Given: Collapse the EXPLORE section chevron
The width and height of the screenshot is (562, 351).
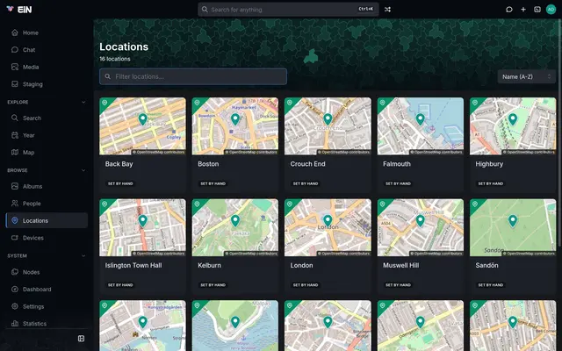Looking at the screenshot, I should tap(83, 102).
